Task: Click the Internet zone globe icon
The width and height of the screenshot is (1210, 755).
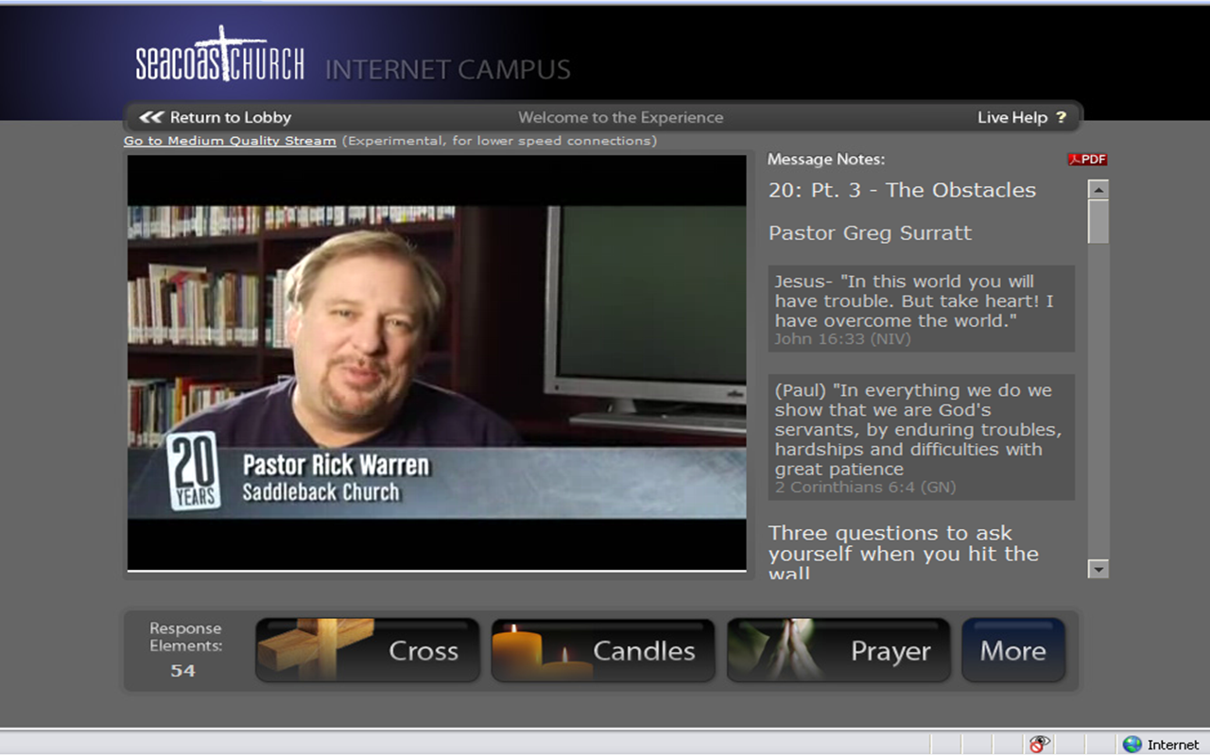Action: pyautogui.click(x=1132, y=745)
